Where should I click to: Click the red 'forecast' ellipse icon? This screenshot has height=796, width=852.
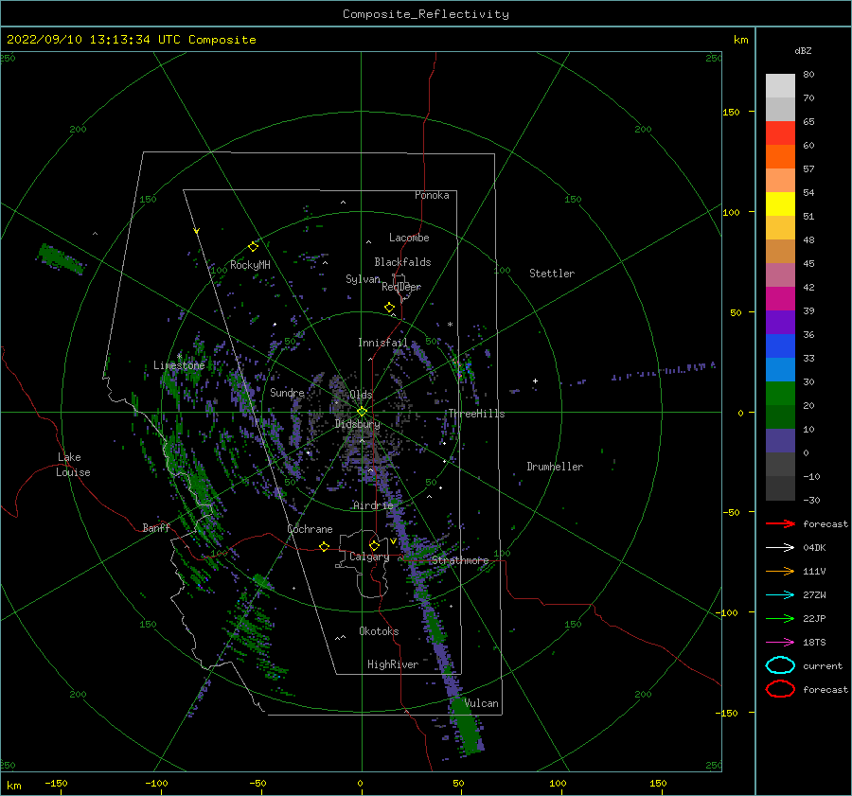(x=780, y=689)
